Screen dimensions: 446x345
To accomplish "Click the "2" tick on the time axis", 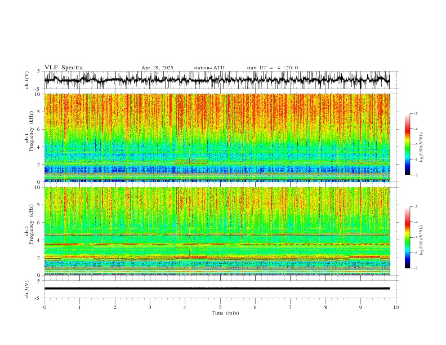I will (x=115, y=307).
